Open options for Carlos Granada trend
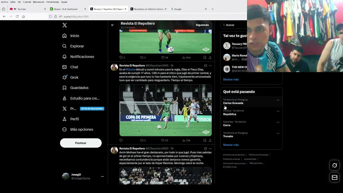This screenshot has height=193, width=343. pyautogui.click(x=278, y=100)
